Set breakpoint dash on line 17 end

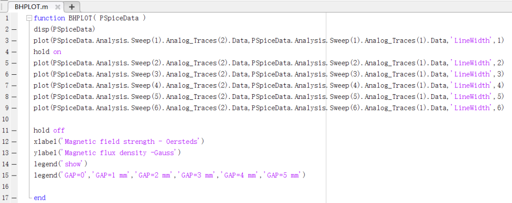point(14,198)
